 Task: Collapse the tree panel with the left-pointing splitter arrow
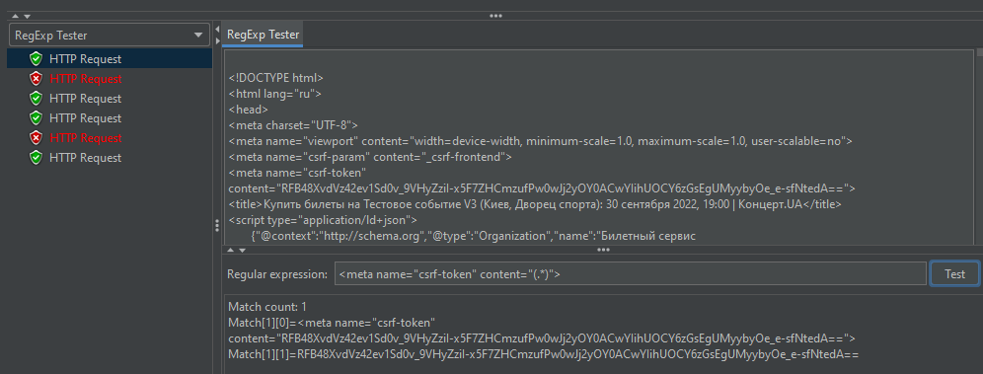(217, 30)
